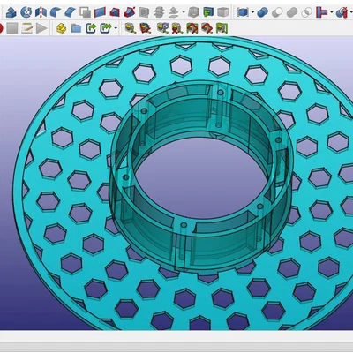
Task: Select the Split objects tool
Action: click(342, 12)
